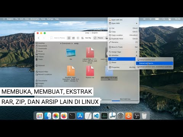This screenshot has height=137, width=183.
Task: Open the View menu
Action: [x=27, y=19]
